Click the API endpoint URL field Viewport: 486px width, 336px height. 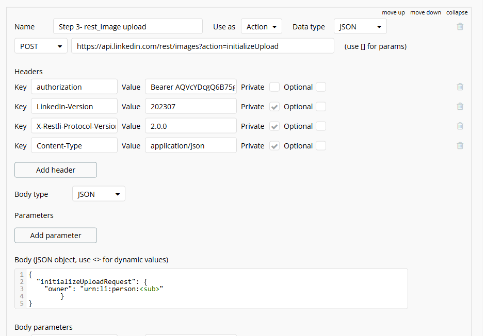tap(203, 46)
